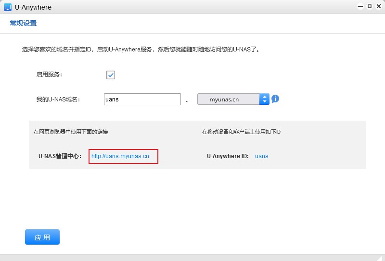385x261 pixels.
Task: Switch to the 常规设置 tab
Action: [x=23, y=23]
